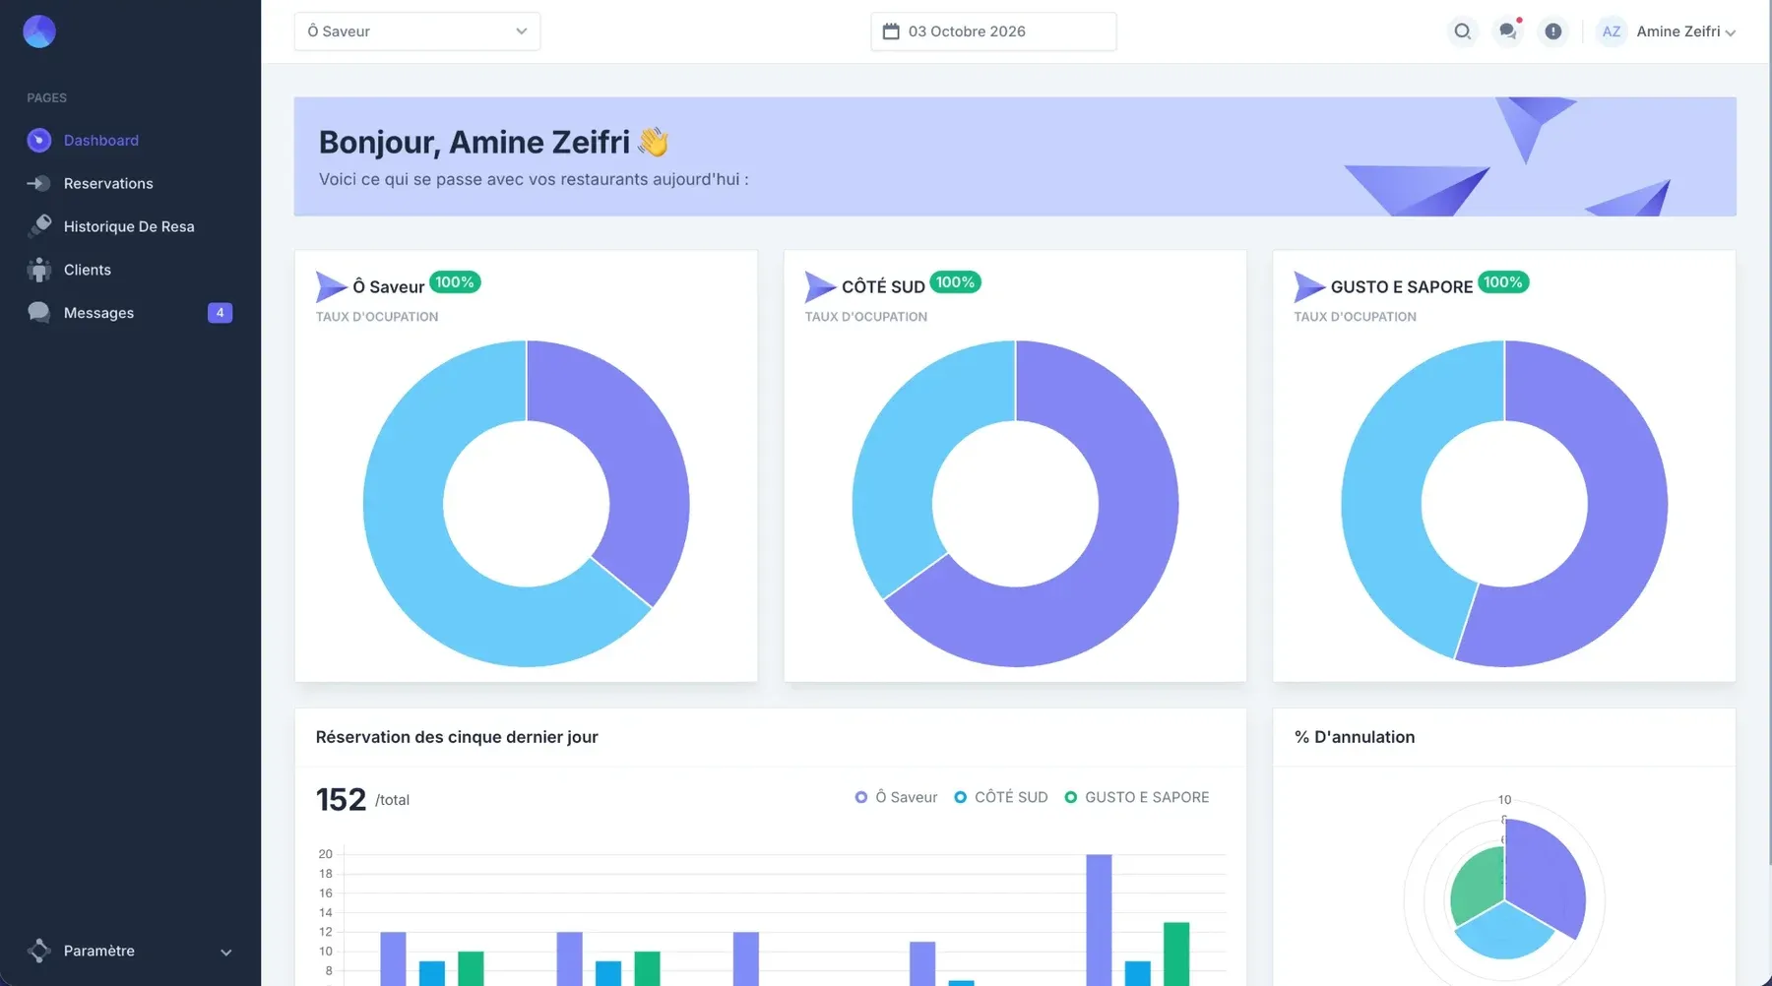This screenshot has height=986, width=1772.
Task: Open Historique De Resa page
Action: point(129,226)
